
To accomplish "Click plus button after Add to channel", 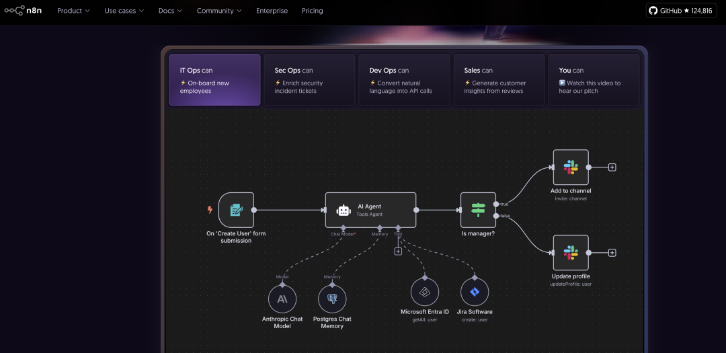I will coord(612,167).
